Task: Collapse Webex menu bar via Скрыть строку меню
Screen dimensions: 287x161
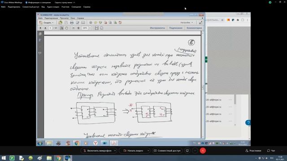Action: [x=65, y=3]
